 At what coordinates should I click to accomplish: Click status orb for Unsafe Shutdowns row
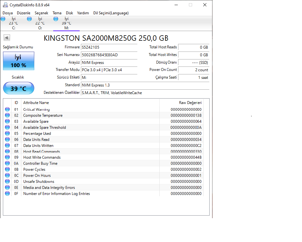(7, 181)
